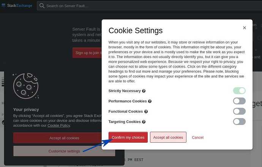Image resolution: width=262 pixels, height=167 pixels.
Task: Toggle the Strictly Necessary switch
Action: click(239, 91)
